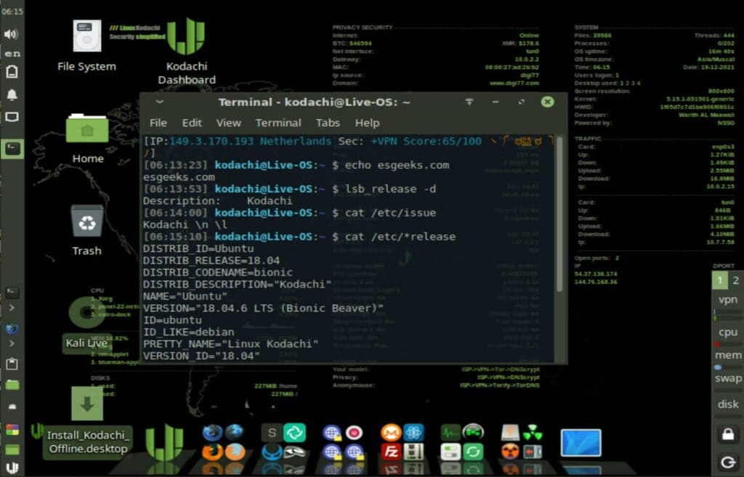Image resolution: width=744 pixels, height=477 pixels.
Task: Expand the arrow below the terminal launcher
Action: pyautogui.click(x=12, y=309)
